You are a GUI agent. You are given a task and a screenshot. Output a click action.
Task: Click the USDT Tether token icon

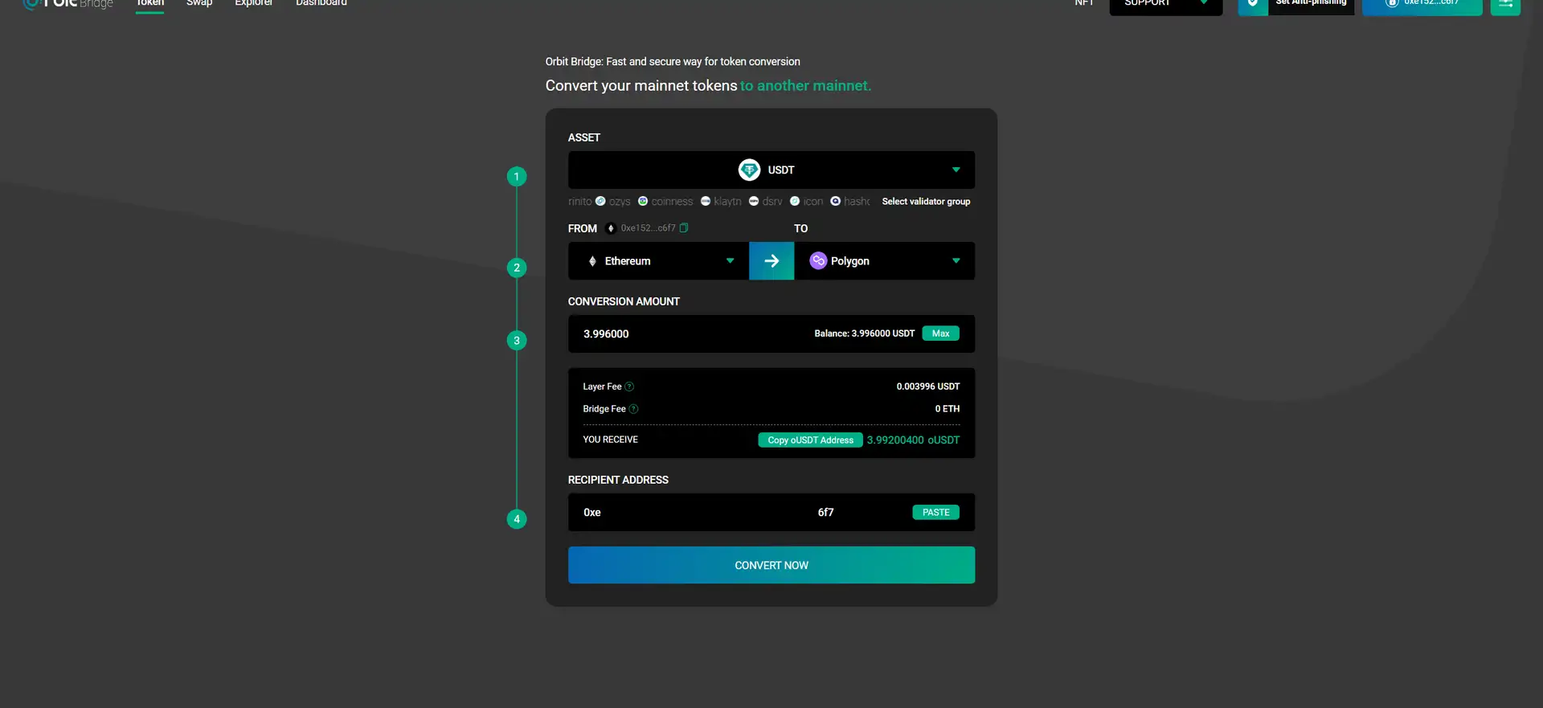coord(749,170)
